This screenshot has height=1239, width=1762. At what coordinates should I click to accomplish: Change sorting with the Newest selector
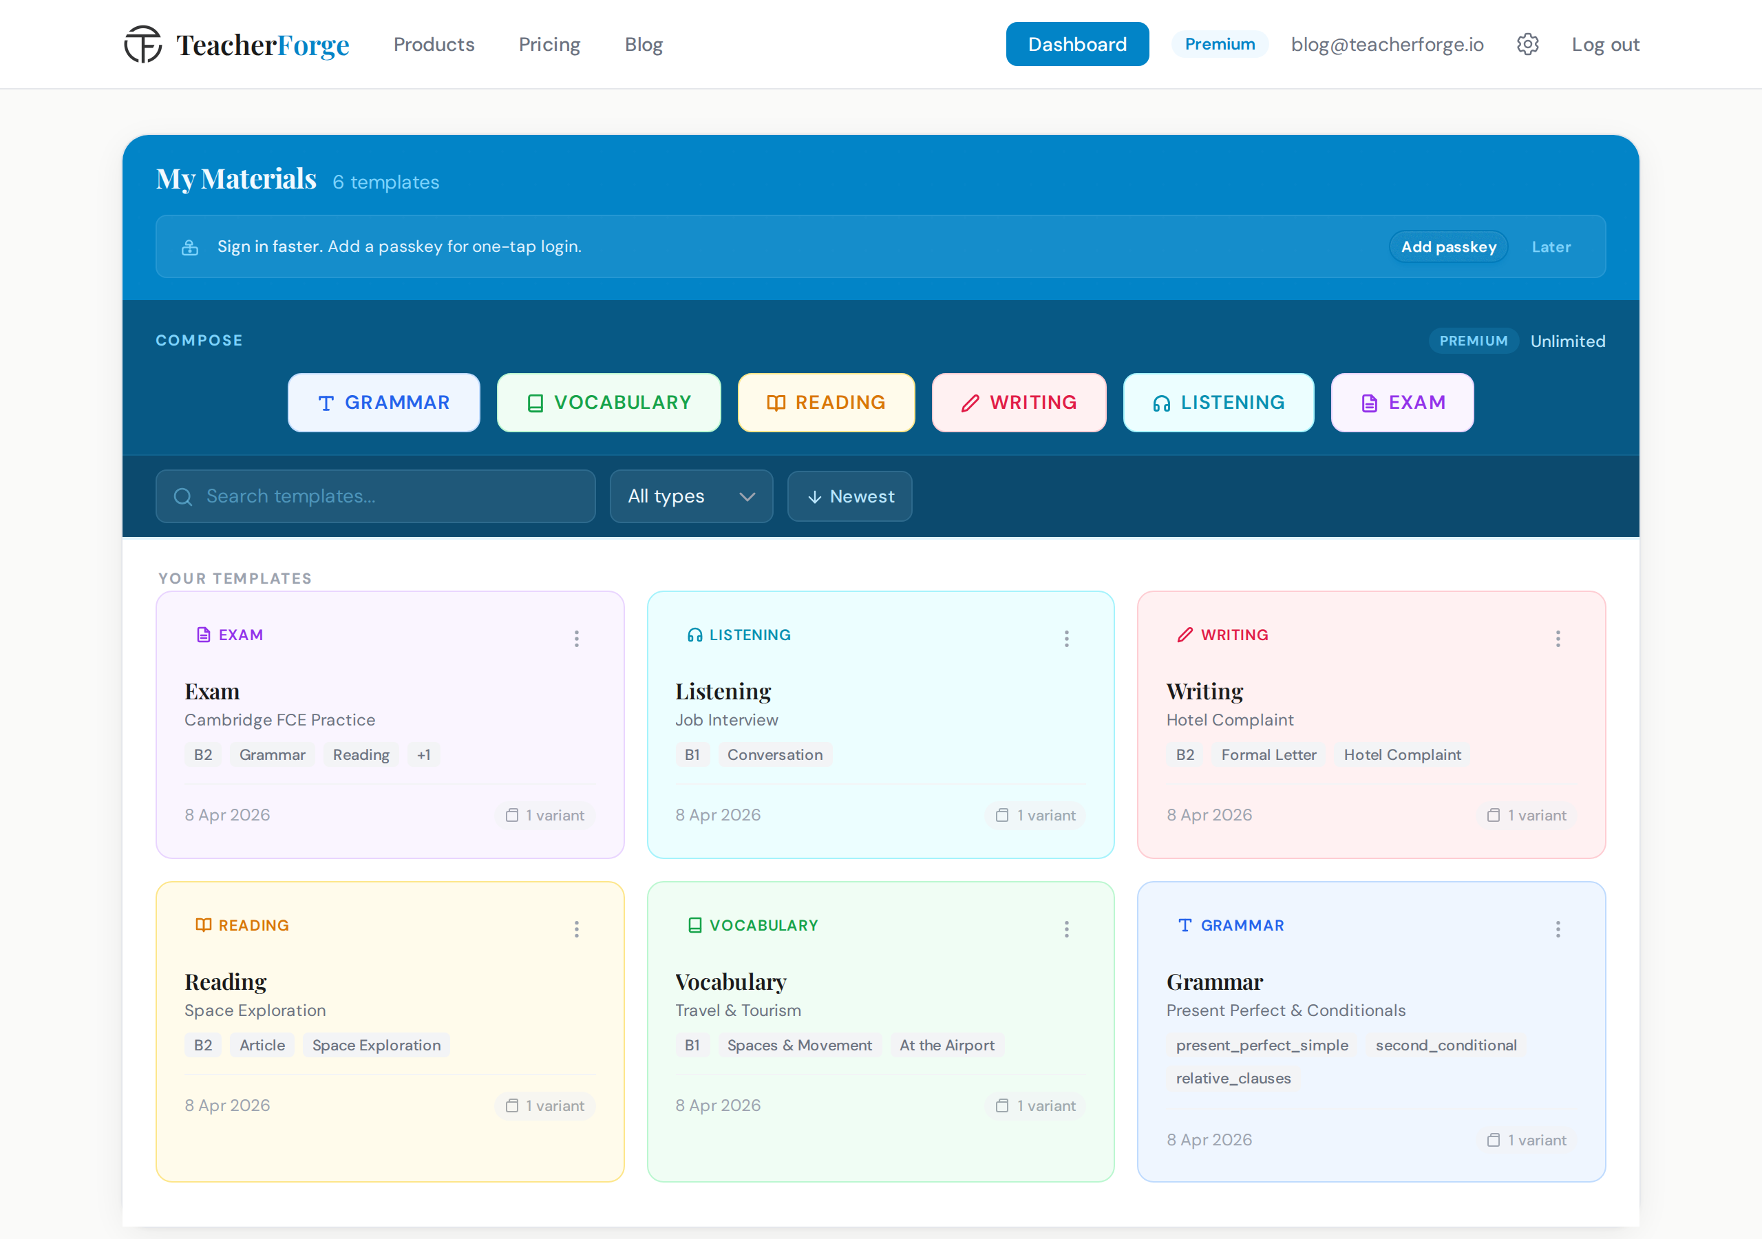[x=849, y=496]
